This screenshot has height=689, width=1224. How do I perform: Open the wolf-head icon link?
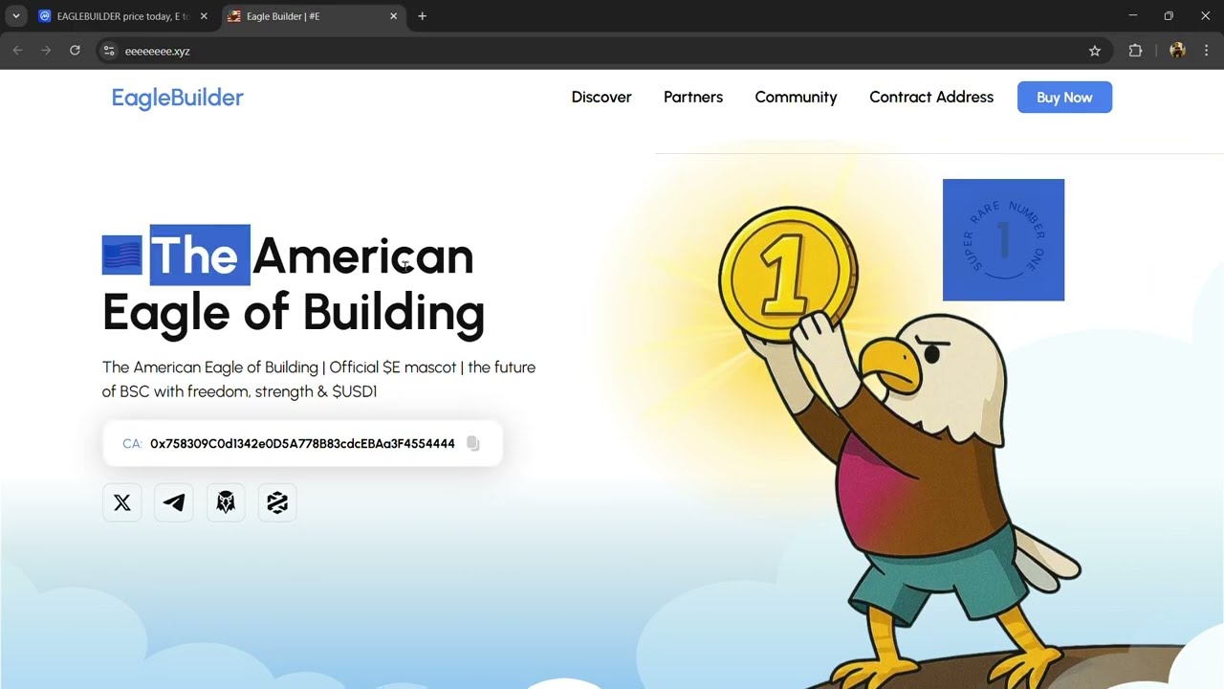226,502
